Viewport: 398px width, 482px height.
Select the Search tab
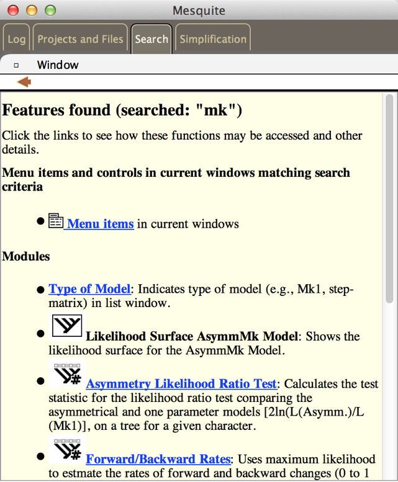click(152, 39)
